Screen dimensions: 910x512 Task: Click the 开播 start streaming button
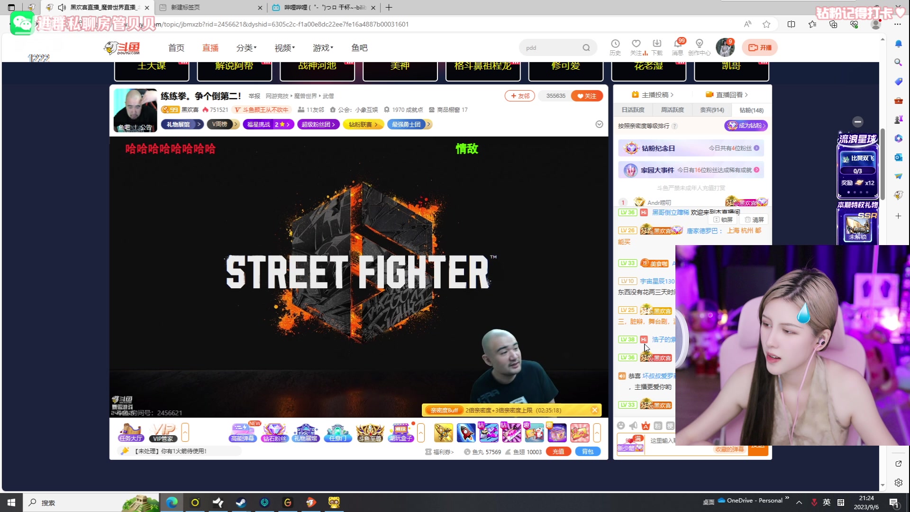pyautogui.click(x=760, y=47)
